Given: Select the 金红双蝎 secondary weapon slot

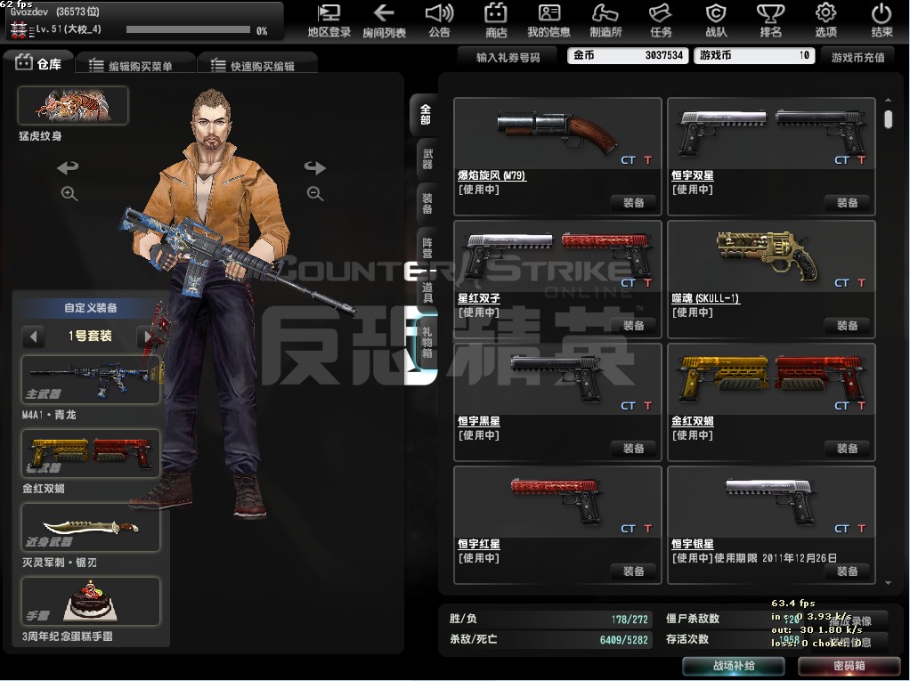Looking at the screenshot, I should pyautogui.click(x=91, y=453).
